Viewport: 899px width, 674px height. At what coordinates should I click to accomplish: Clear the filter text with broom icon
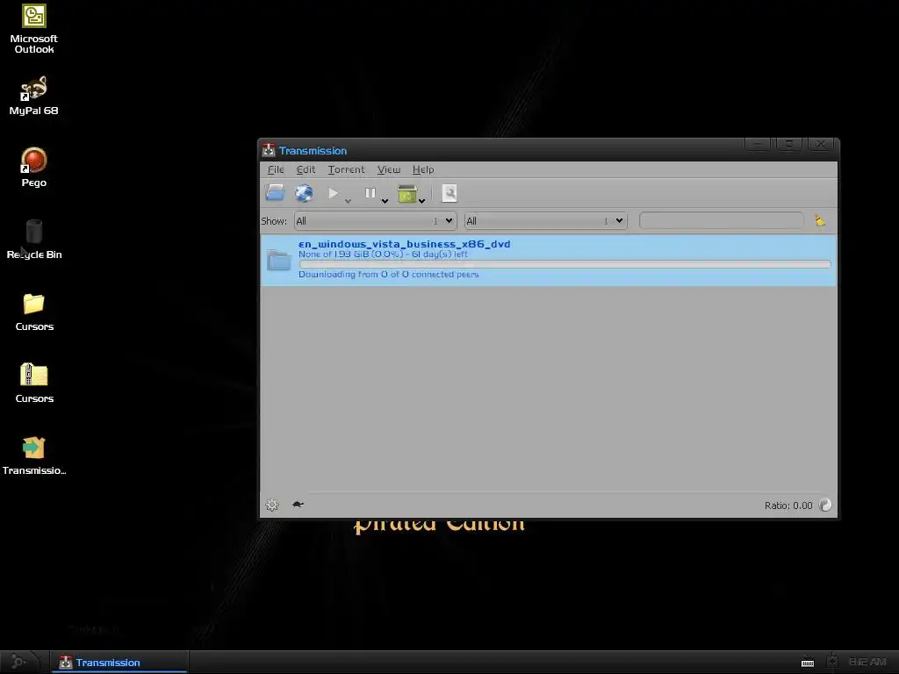click(x=820, y=220)
